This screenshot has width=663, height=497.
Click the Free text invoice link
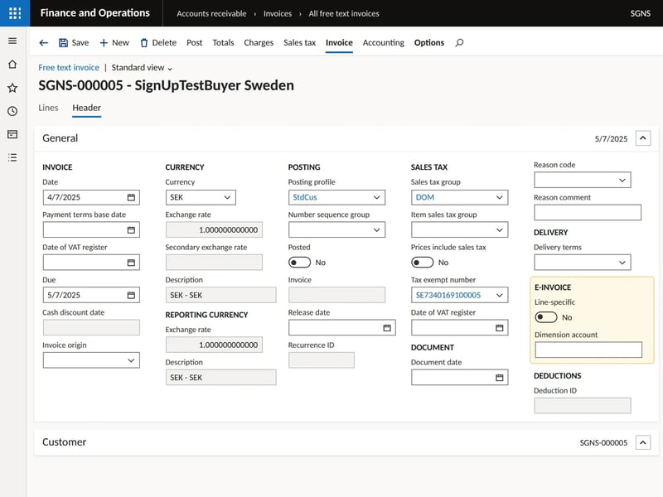(69, 68)
